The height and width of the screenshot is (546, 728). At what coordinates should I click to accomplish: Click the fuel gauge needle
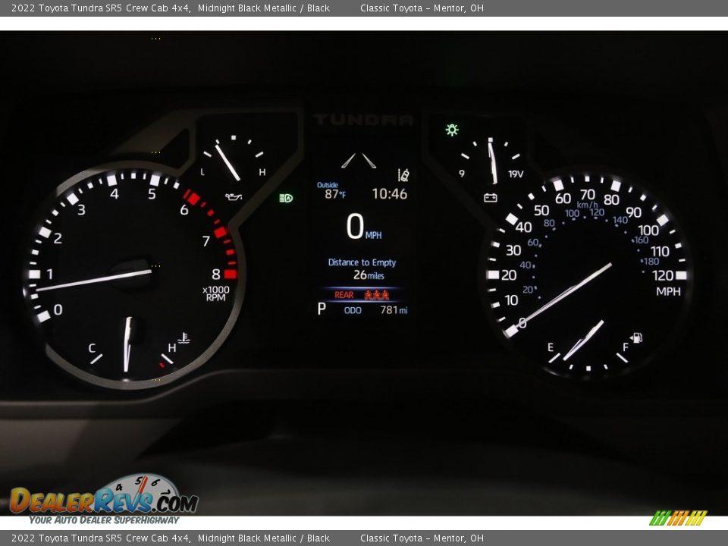point(585,339)
